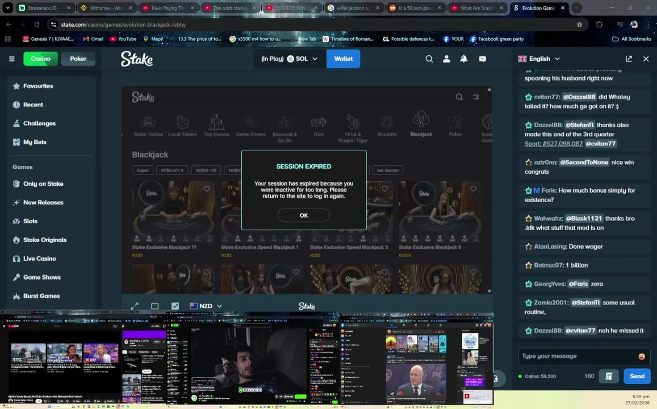Open the browser tab search chevron
657x409 pixels.
(x=7, y=7)
